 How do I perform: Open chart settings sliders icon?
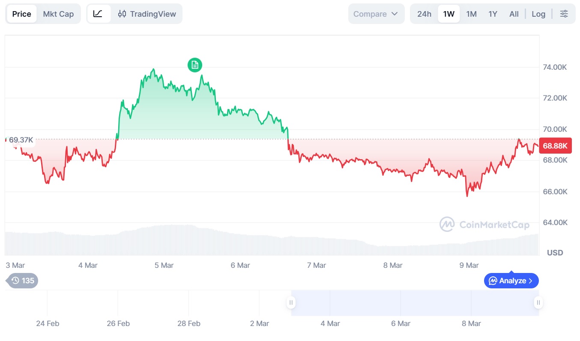coord(564,14)
